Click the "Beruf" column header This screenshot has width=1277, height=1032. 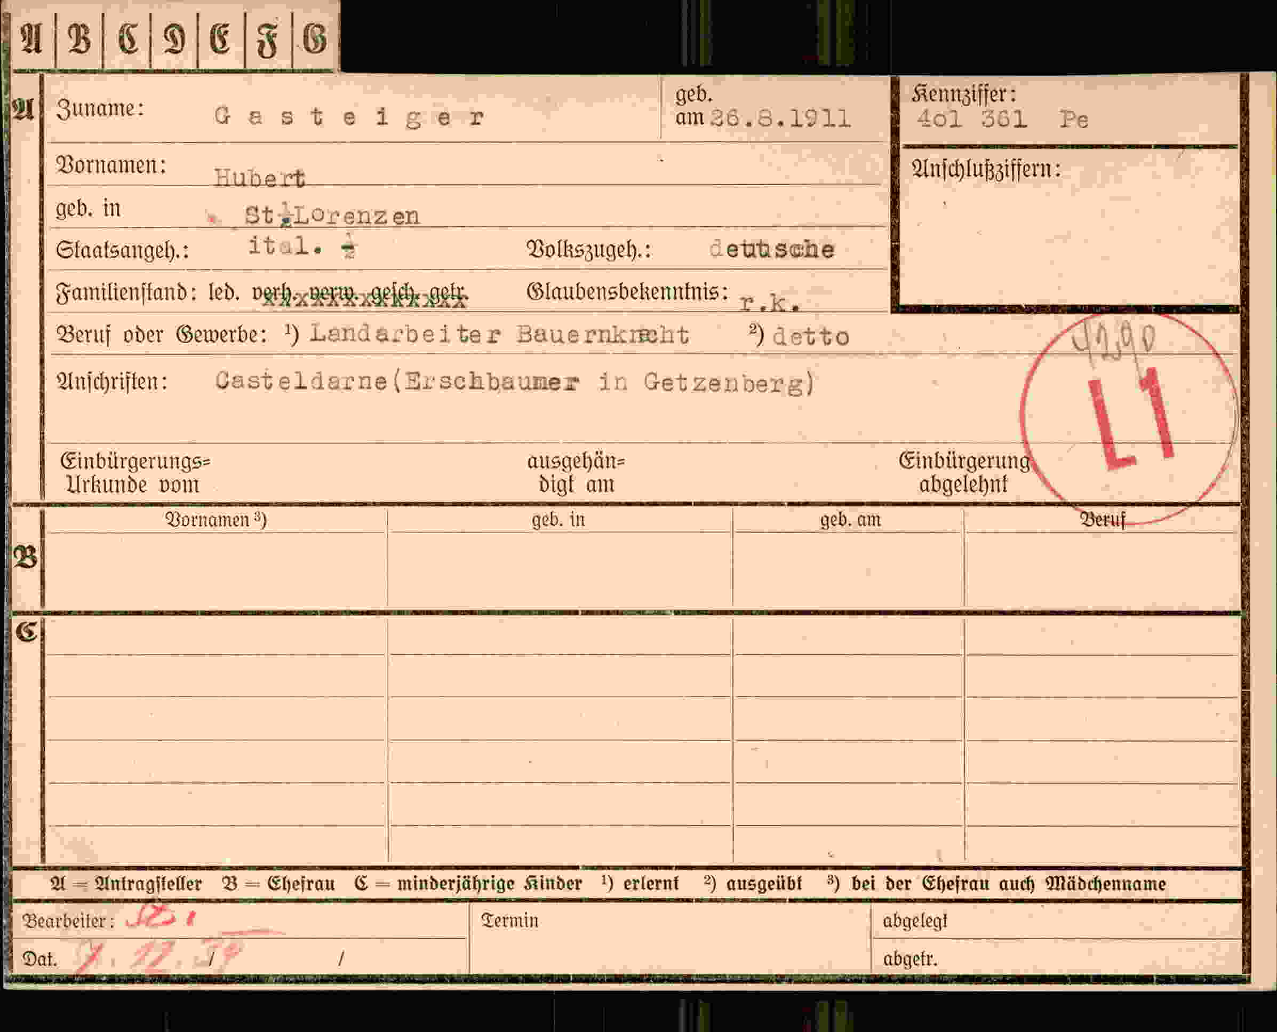pyautogui.click(x=1102, y=521)
